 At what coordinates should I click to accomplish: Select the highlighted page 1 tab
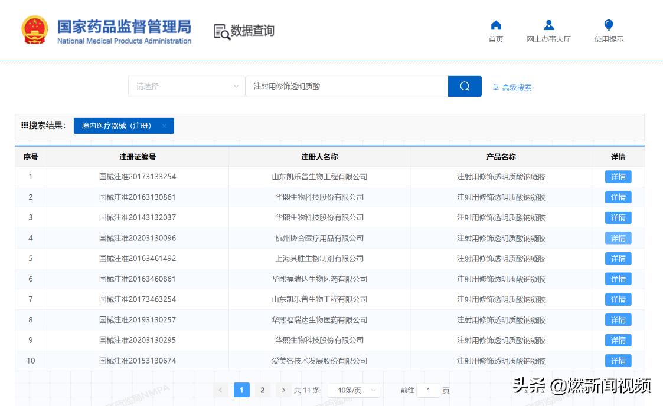241,390
